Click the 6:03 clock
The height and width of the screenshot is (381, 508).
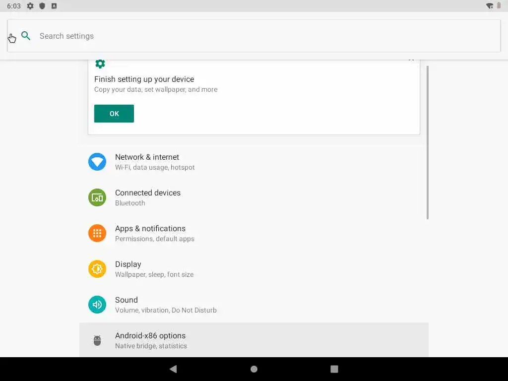tap(14, 6)
